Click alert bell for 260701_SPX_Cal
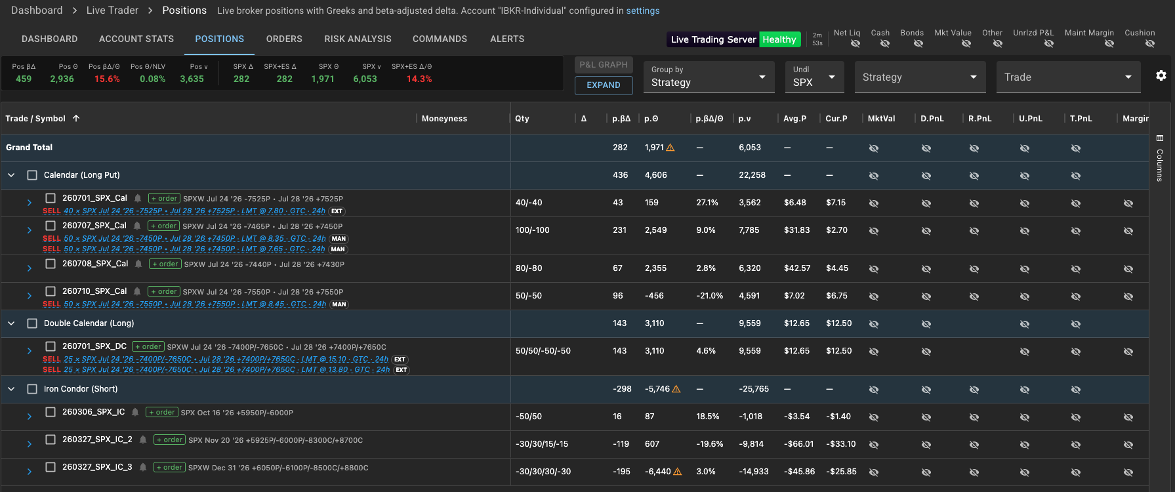The image size is (1175, 492). click(138, 198)
